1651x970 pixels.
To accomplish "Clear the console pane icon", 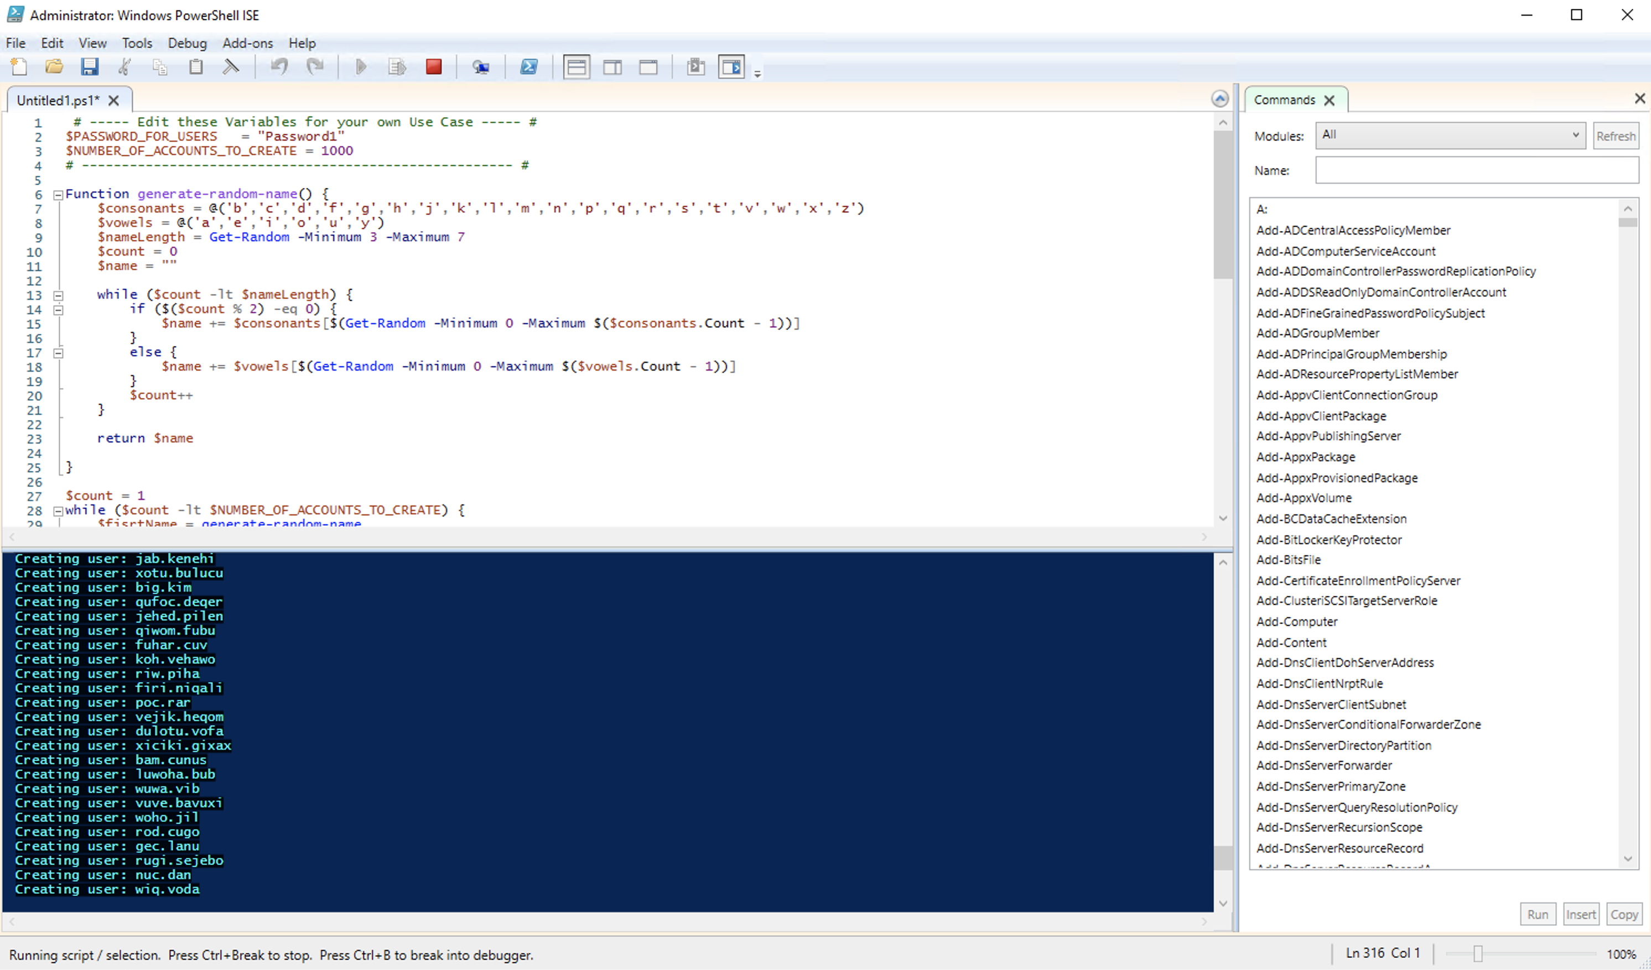I will [x=231, y=67].
